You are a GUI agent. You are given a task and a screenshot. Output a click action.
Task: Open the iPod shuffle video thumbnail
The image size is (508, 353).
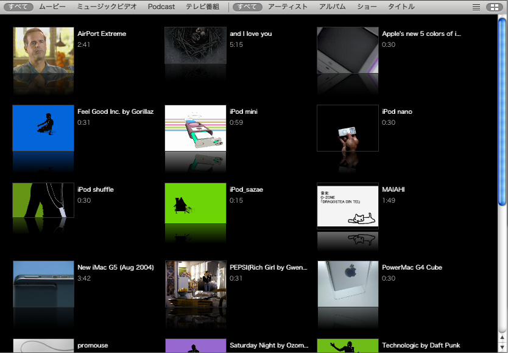(43, 200)
